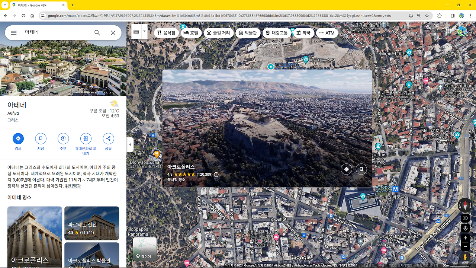Select the 음식점 restaurants chip

pyautogui.click(x=166, y=33)
